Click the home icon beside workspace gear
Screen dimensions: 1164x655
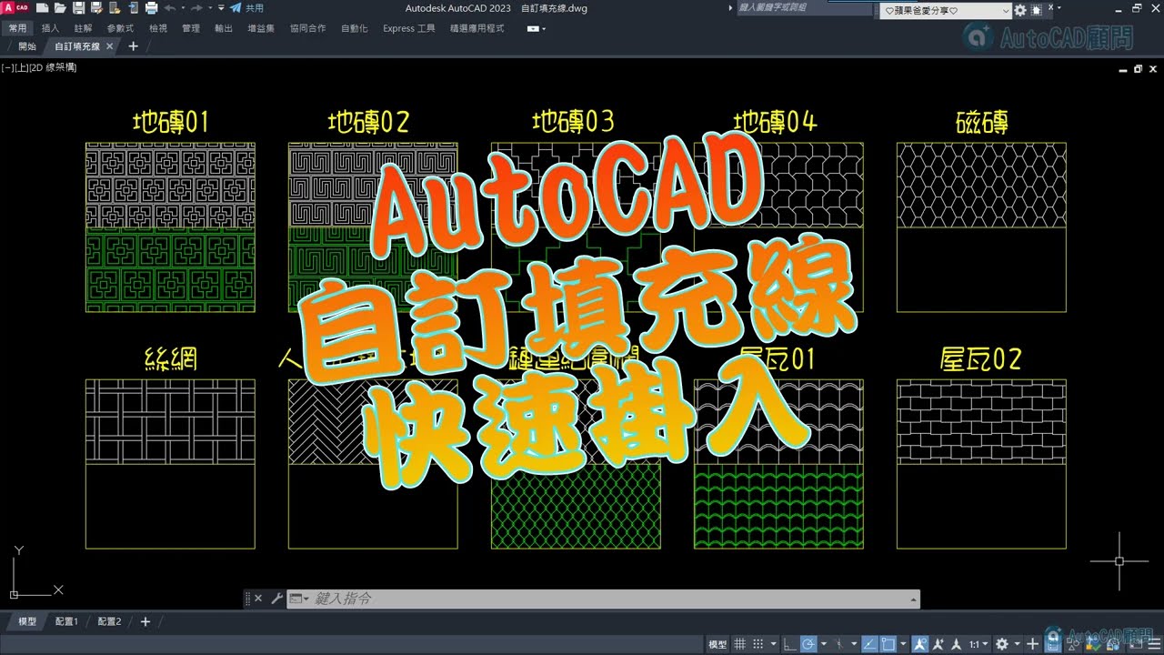[1037, 11]
